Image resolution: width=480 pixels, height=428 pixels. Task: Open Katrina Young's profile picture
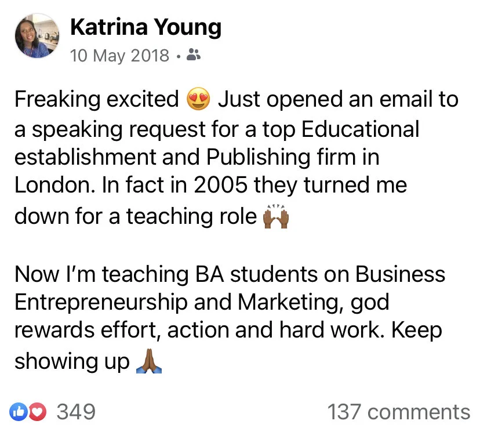point(37,36)
